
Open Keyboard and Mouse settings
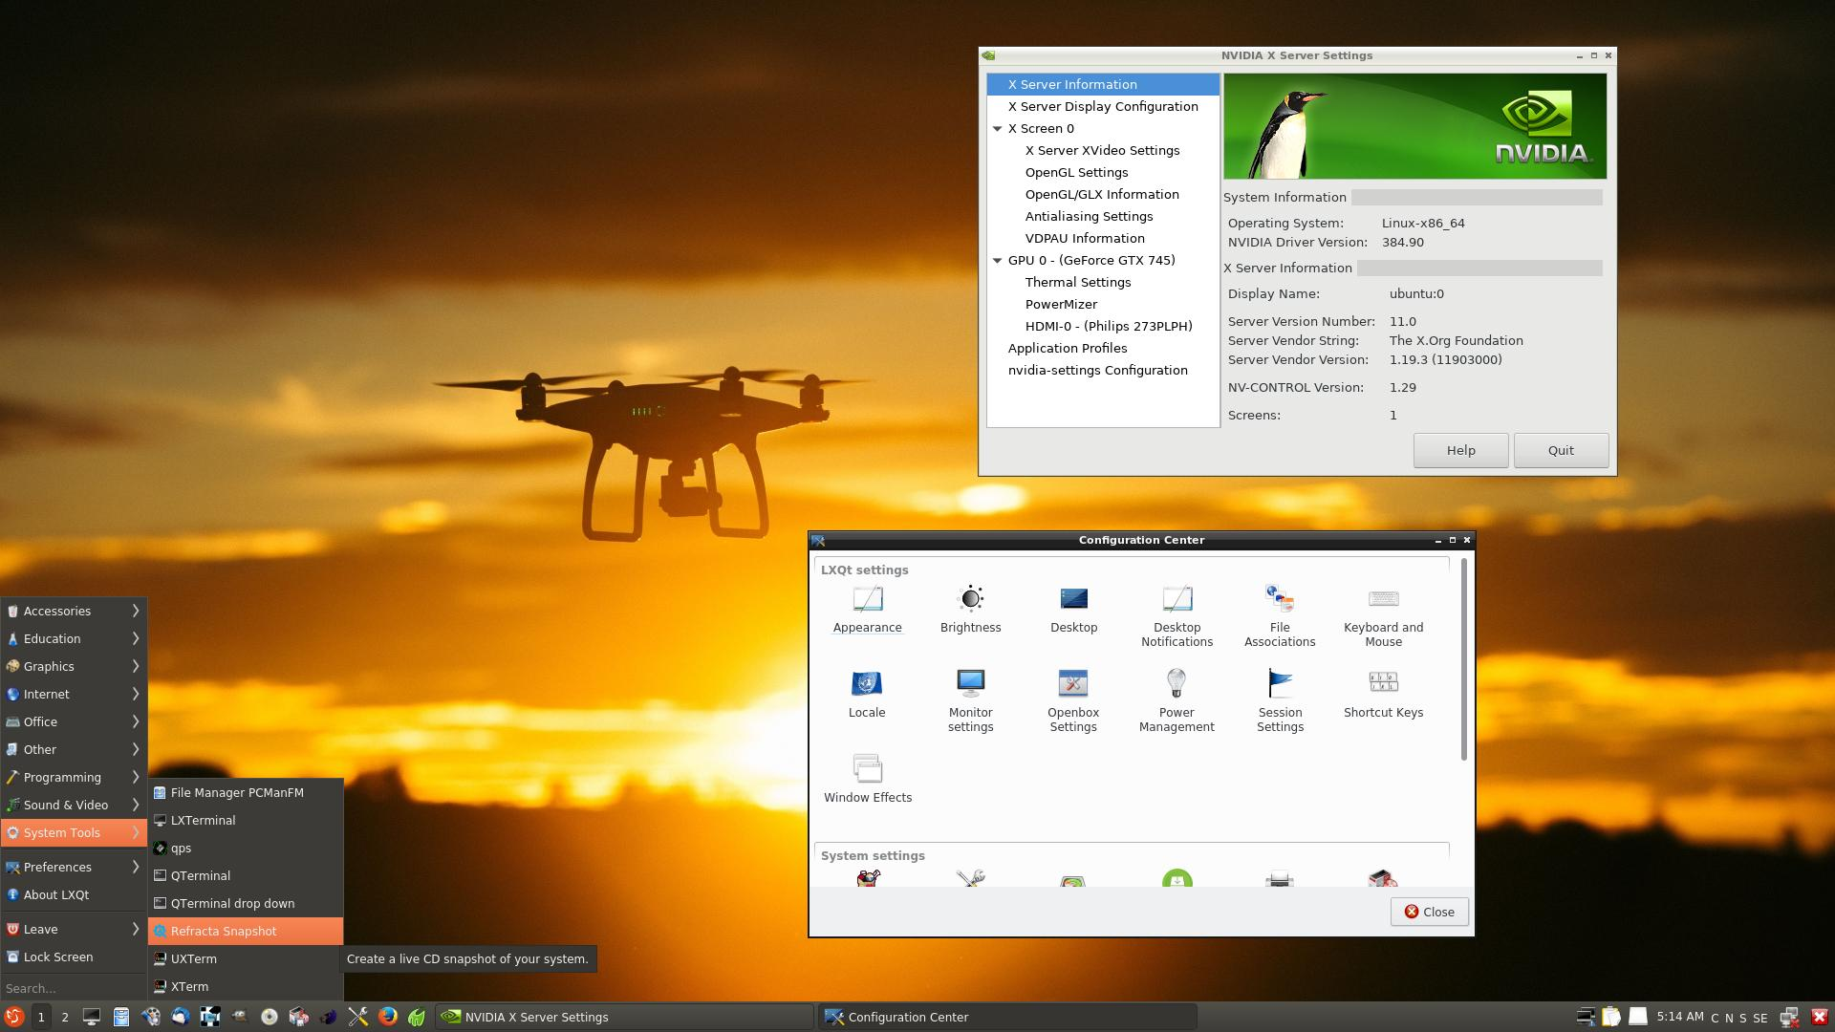pyautogui.click(x=1383, y=616)
